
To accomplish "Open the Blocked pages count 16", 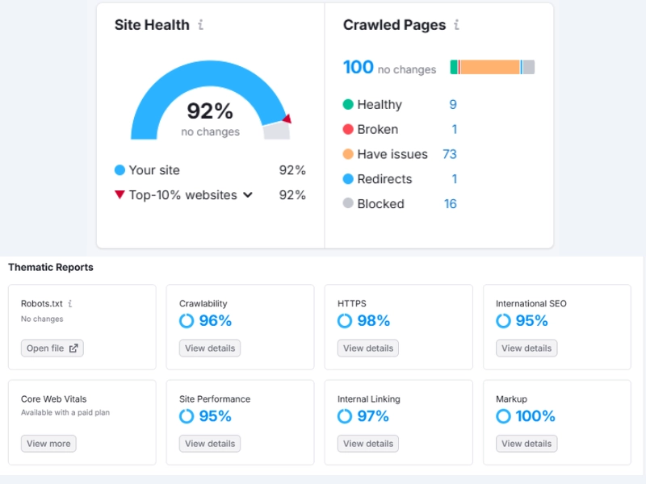I will tap(450, 204).
